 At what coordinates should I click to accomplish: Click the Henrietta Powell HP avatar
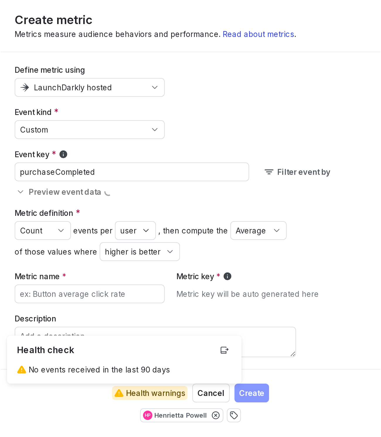pyautogui.click(x=148, y=415)
